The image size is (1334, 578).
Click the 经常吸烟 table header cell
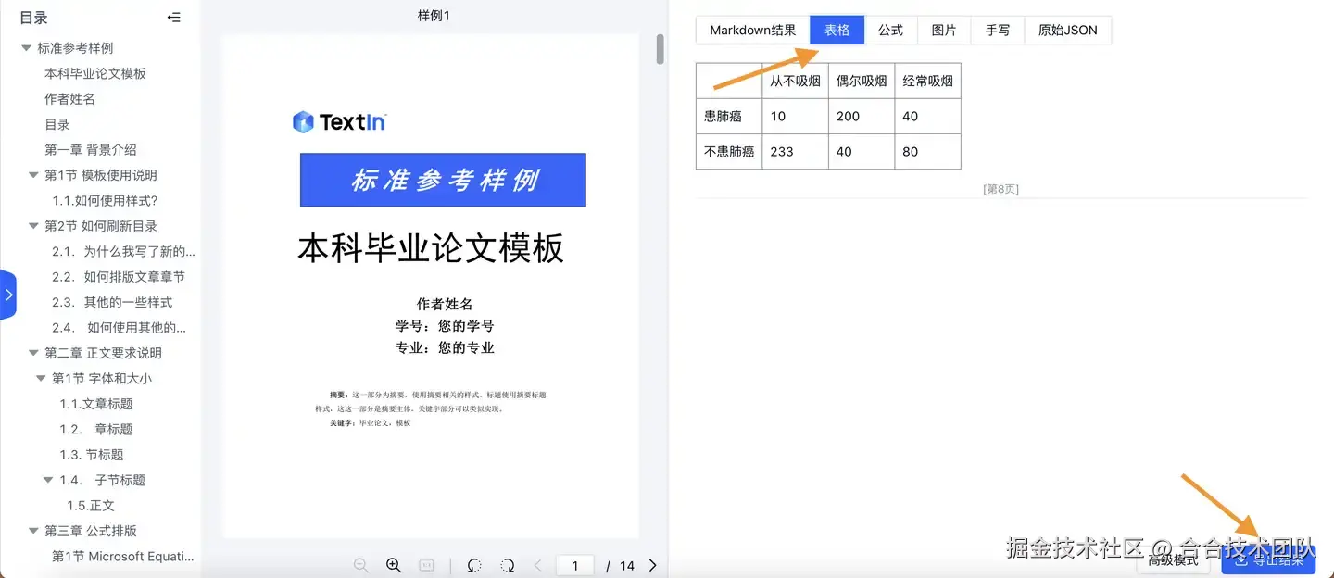(928, 81)
